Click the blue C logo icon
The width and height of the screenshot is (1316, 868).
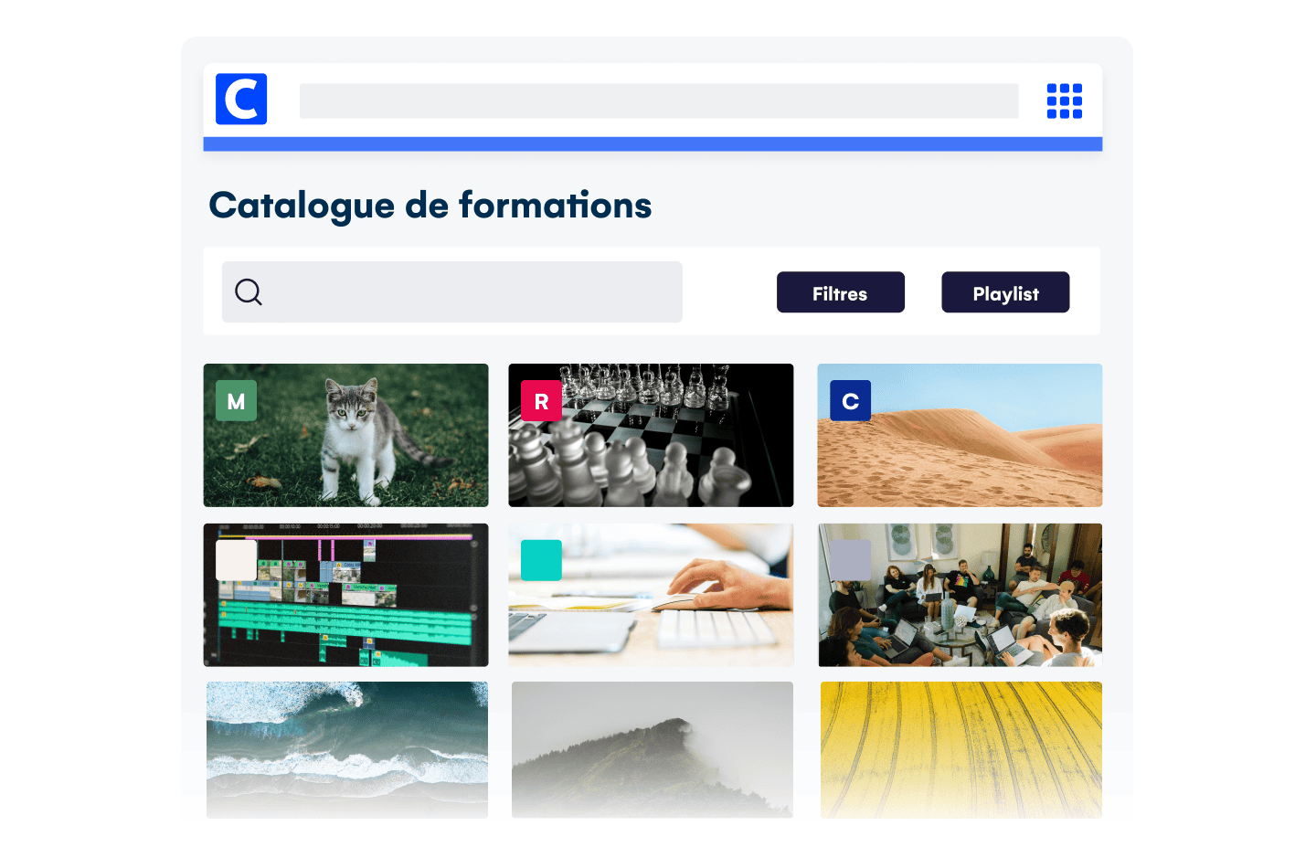(241, 99)
